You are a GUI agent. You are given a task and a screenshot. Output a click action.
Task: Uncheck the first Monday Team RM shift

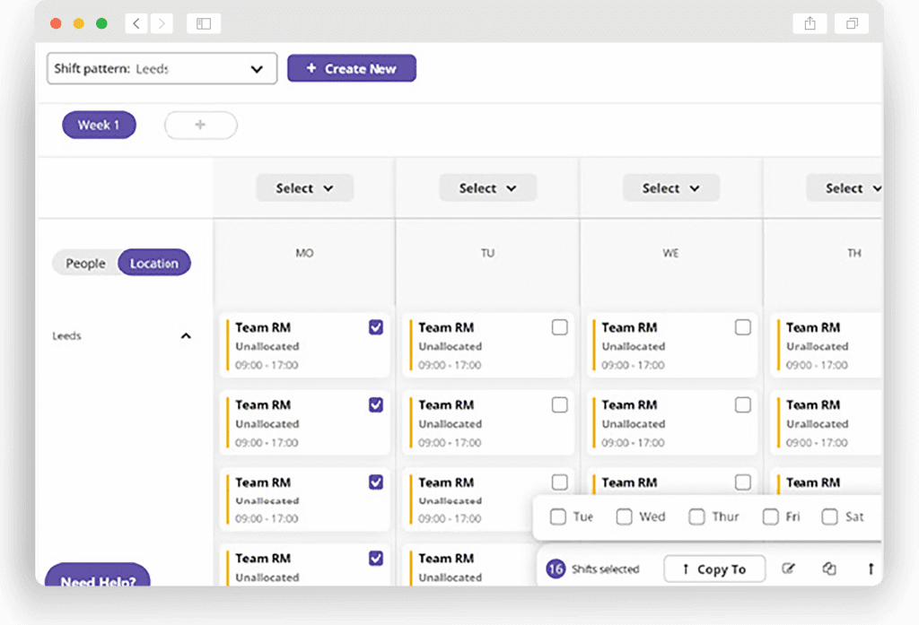point(376,327)
